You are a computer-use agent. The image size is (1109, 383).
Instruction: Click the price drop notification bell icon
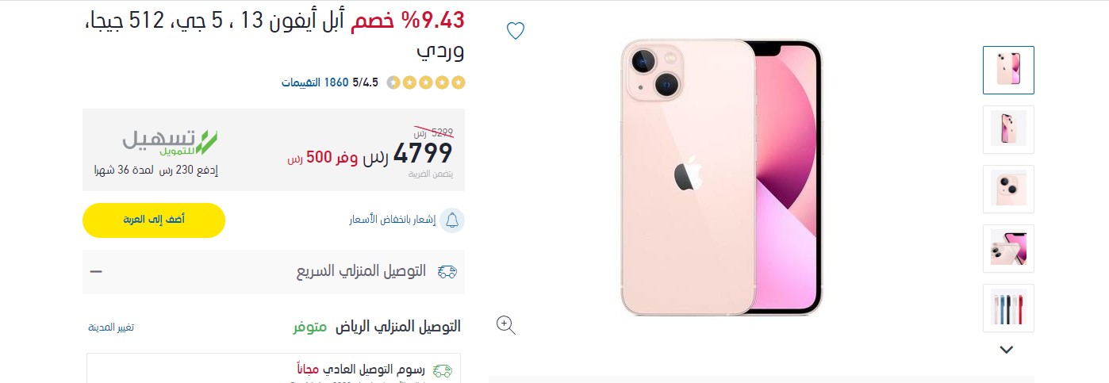tap(452, 220)
